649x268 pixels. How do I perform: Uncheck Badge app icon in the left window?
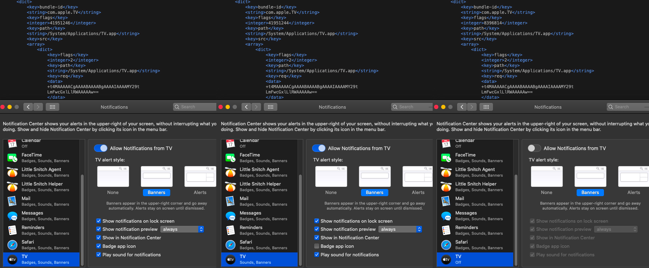point(99,246)
